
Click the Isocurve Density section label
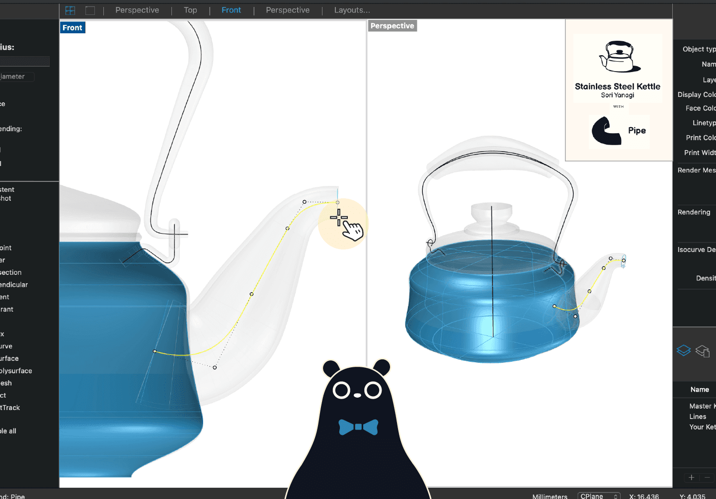(697, 249)
